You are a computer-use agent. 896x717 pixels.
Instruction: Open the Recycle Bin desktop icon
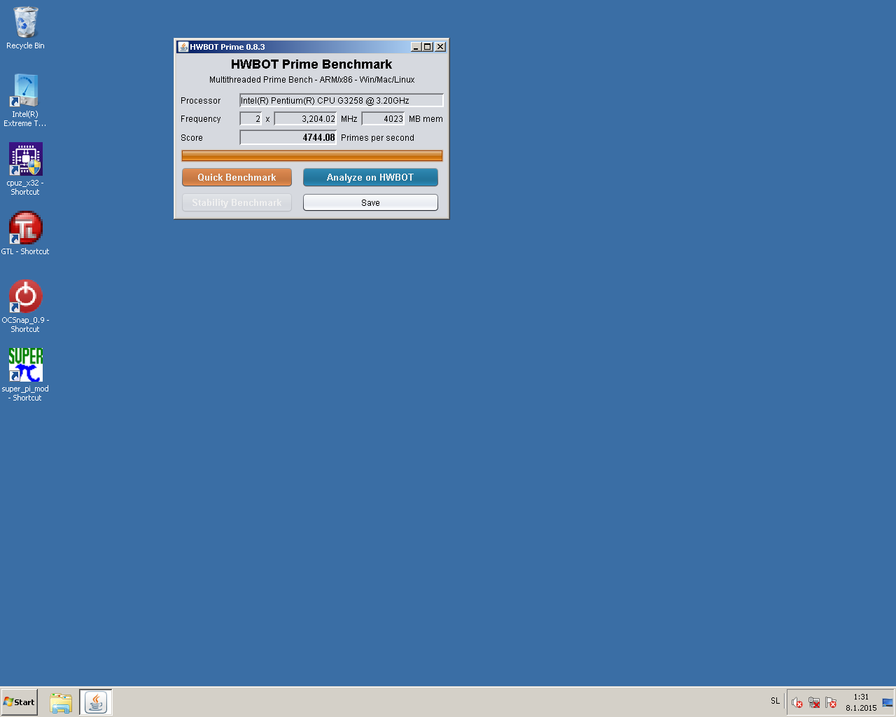pos(25,28)
